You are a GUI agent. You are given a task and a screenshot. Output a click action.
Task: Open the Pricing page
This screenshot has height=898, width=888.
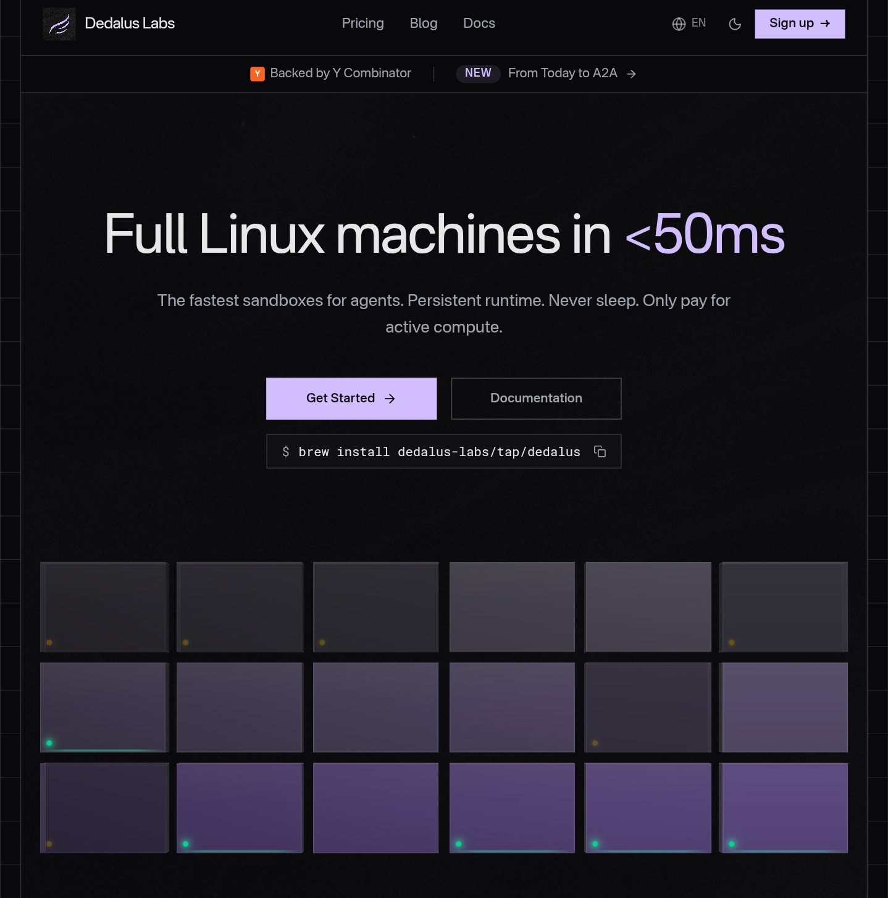pyautogui.click(x=362, y=23)
